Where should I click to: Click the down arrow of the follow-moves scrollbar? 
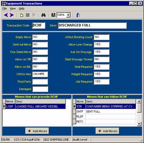pyautogui.click(x=139, y=124)
